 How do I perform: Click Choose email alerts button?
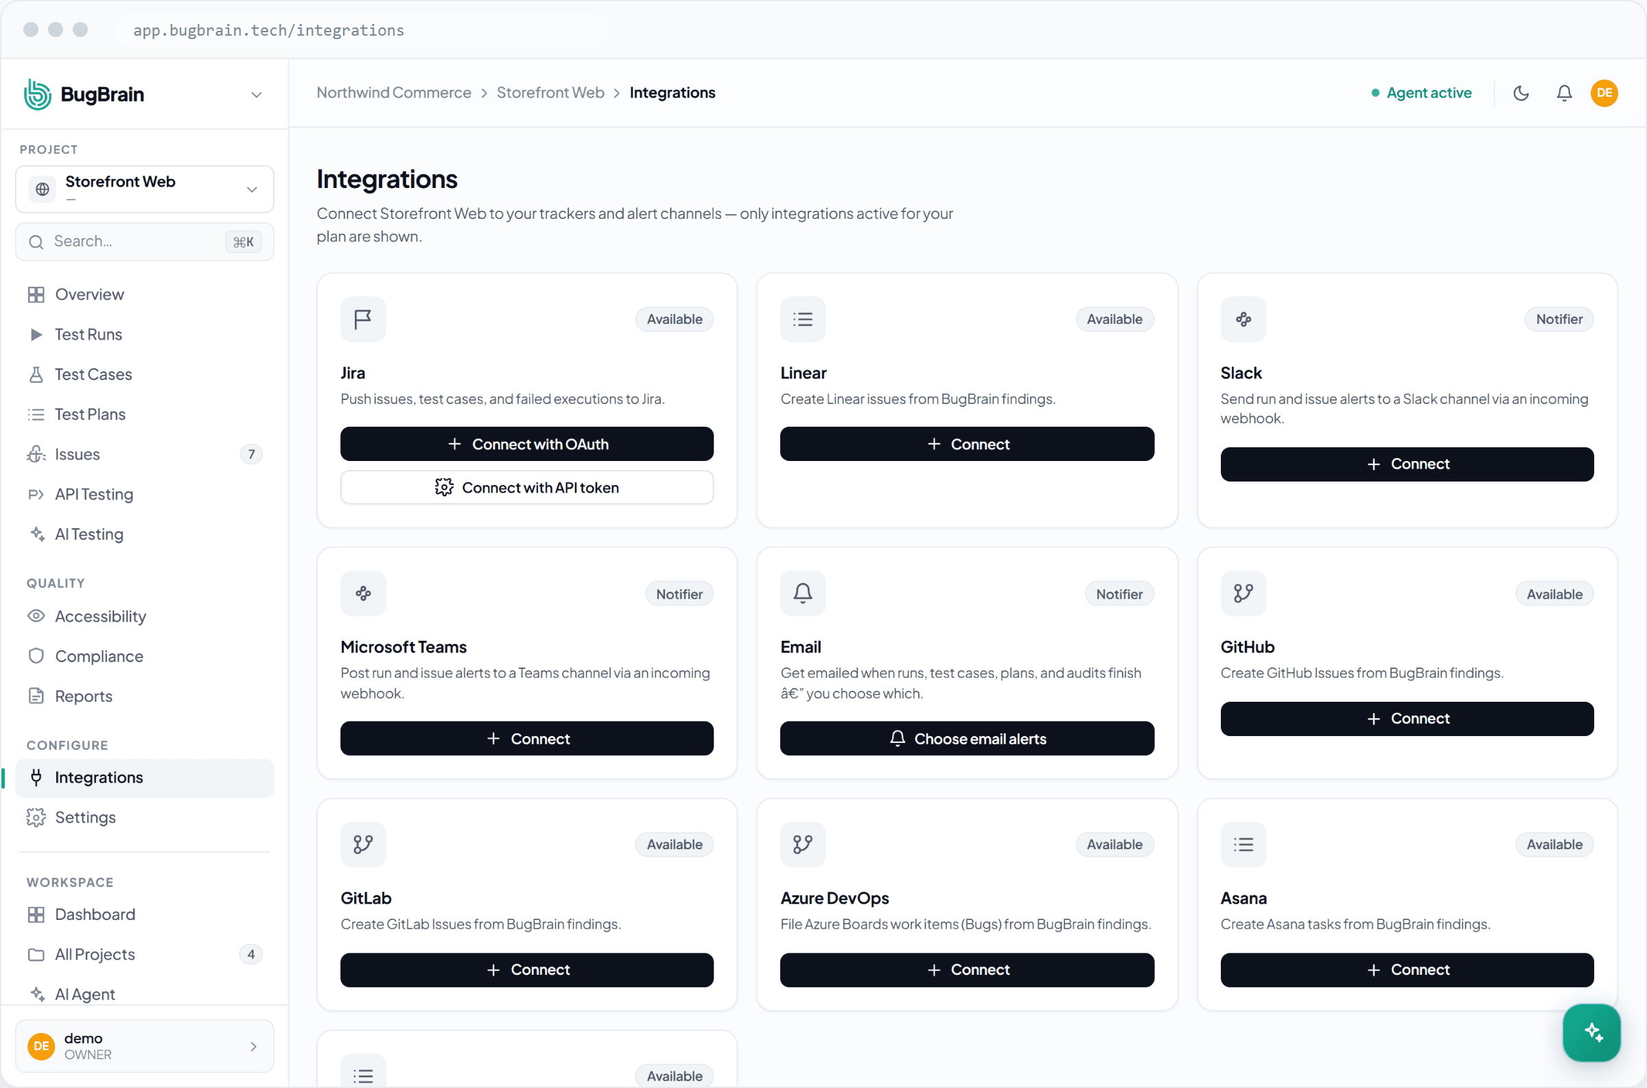pyautogui.click(x=967, y=738)
